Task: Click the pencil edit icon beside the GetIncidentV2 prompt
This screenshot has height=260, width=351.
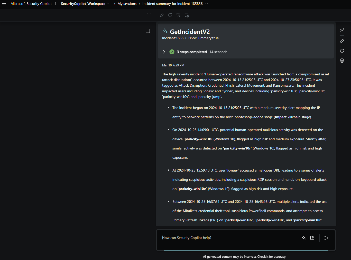Action: click(342, 41)
